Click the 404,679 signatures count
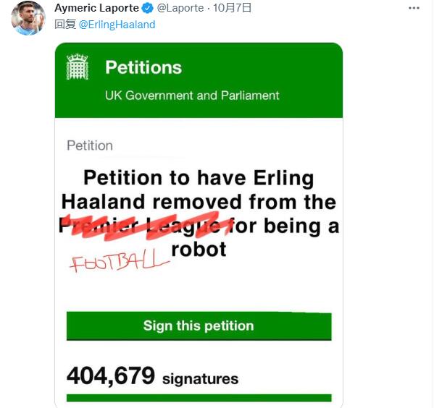The height and width of the screenshot is (408, 434). (x=152, y=376)
